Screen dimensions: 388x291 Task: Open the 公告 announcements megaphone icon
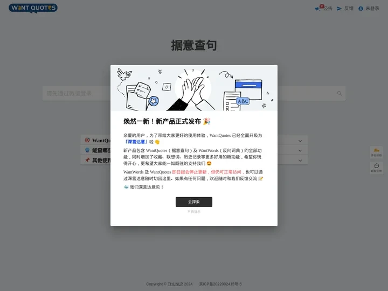pyautogui.click(x=317, y=9)
